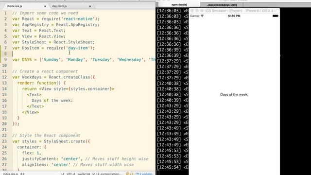
Task: Click the 12:46 PM clock in simulator
Action: pos(234,16)
